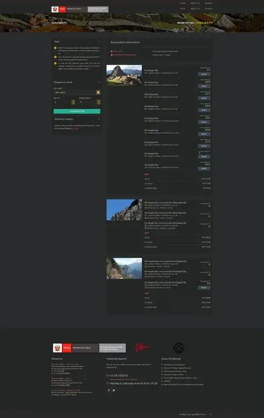Open the Schoolchild count stepper
The image size is (264, 418).
pyautogui.click(x=99, y=102)
